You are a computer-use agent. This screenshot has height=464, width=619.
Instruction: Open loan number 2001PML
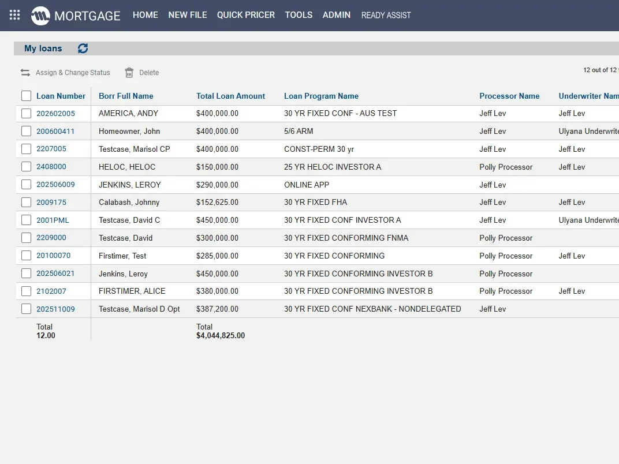click(53, 220)
